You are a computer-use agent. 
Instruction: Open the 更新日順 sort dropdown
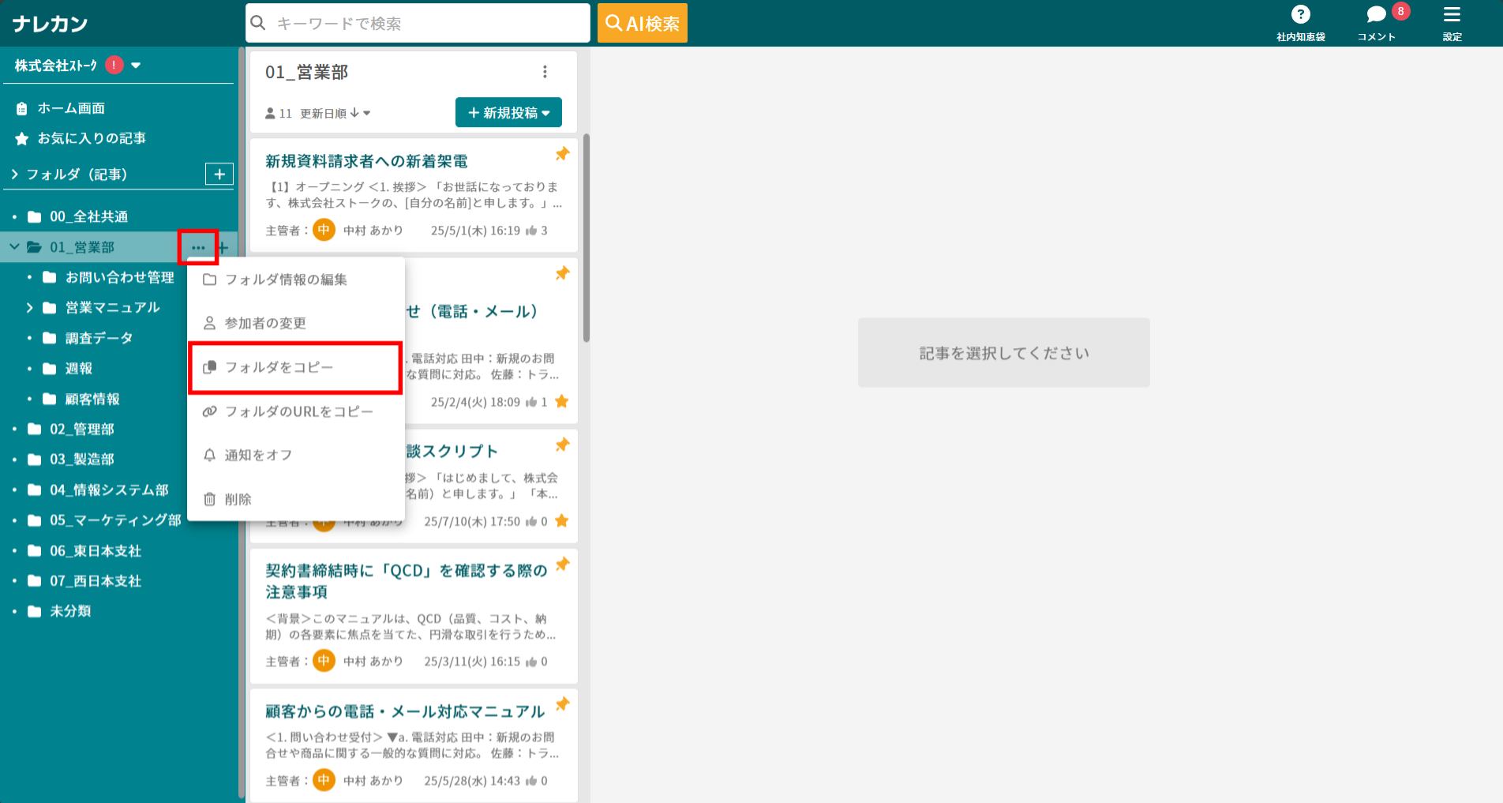point(332,112)
